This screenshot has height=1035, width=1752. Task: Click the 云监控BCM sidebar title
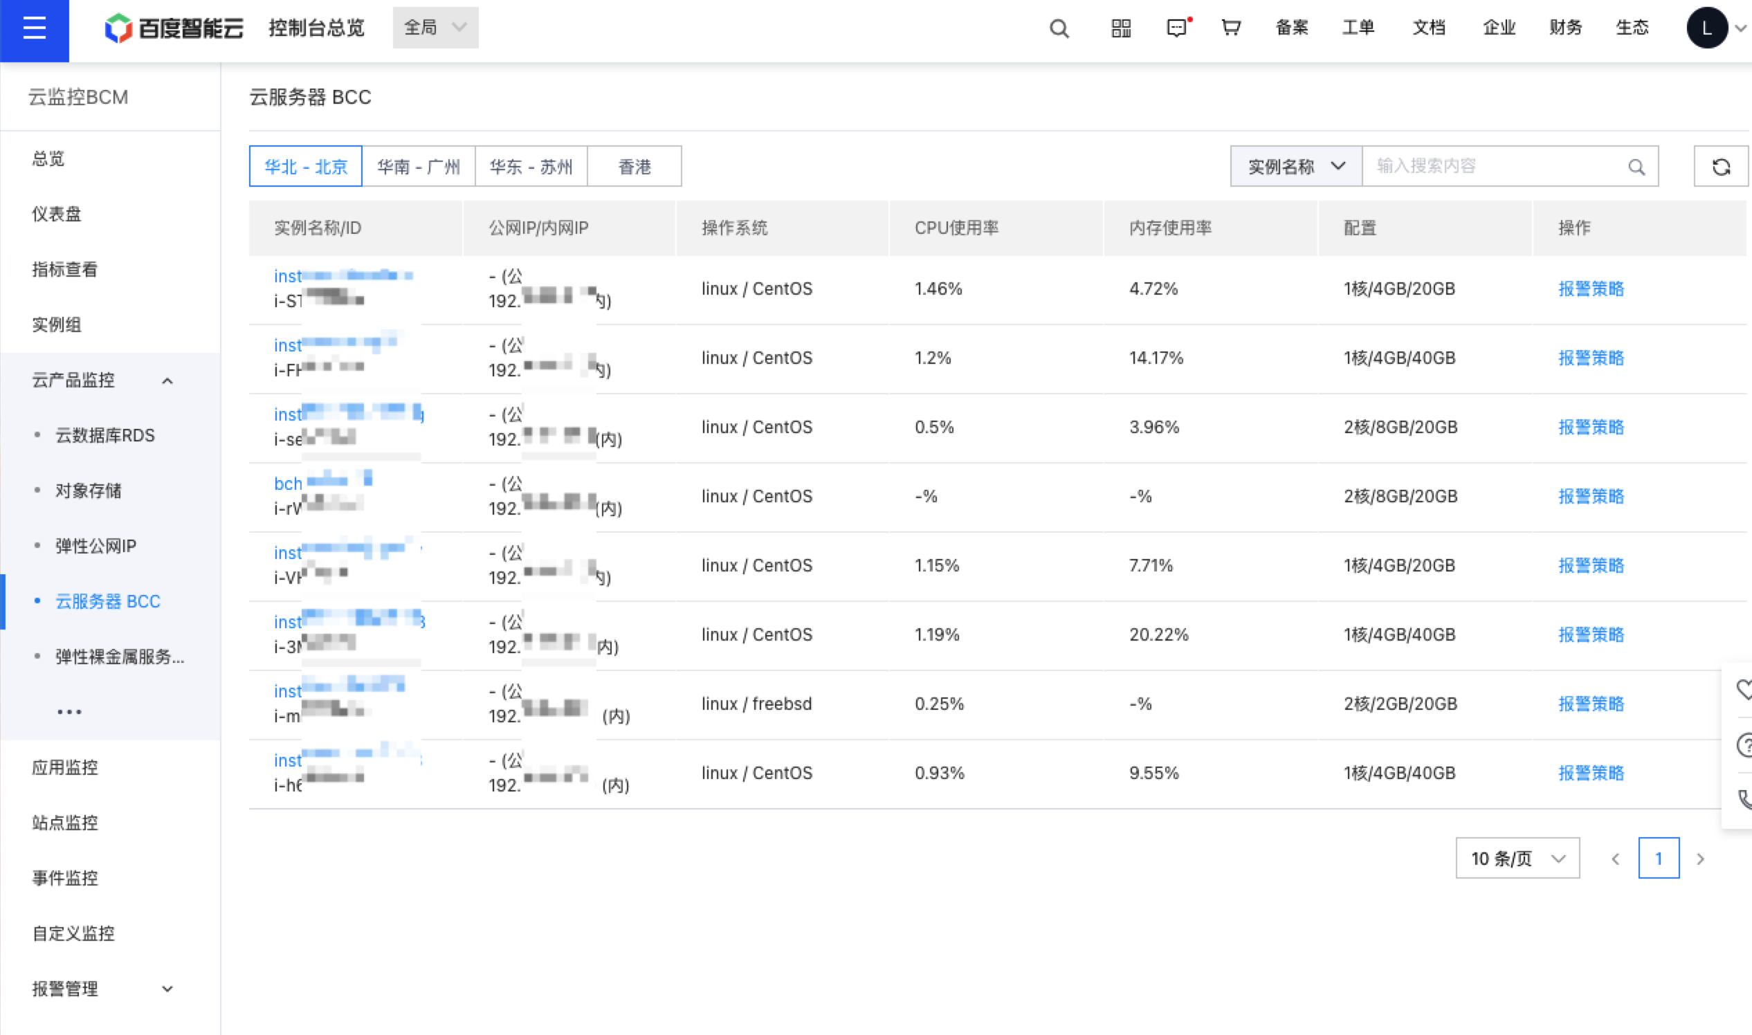pos(78,97)
